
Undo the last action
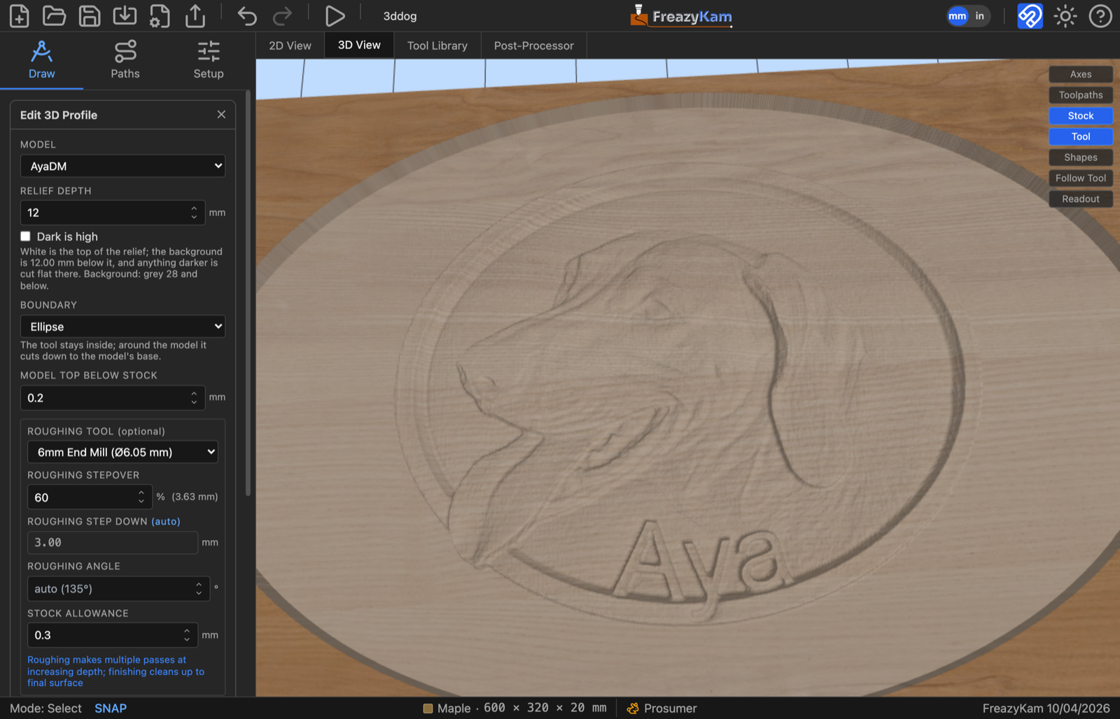point(247,15)
